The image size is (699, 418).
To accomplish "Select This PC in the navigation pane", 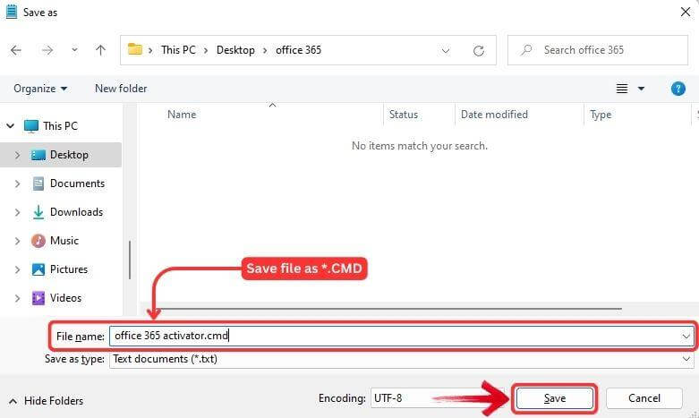I will [x=60, y=126].
